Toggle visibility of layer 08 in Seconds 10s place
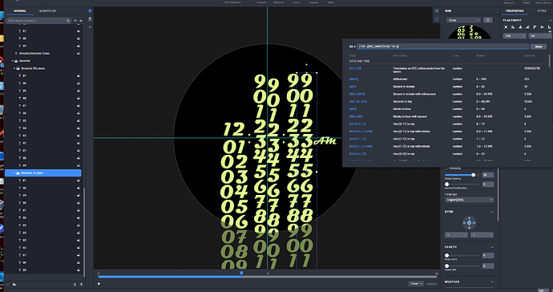Screen dimensions: 553x292 coord(79,98)
